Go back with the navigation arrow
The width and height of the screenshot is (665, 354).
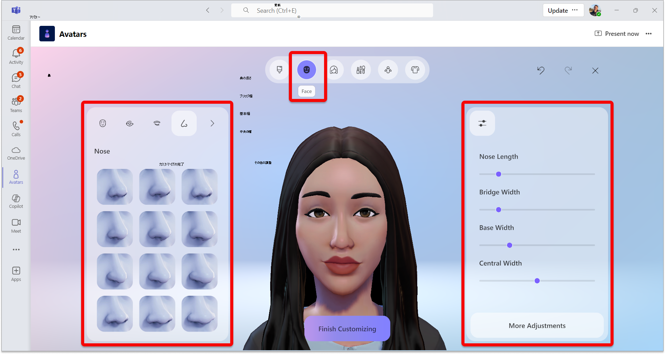click(x=208, y=10)
